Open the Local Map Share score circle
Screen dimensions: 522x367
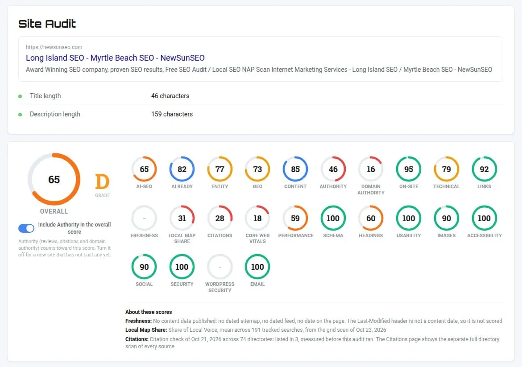coord(182,218)
